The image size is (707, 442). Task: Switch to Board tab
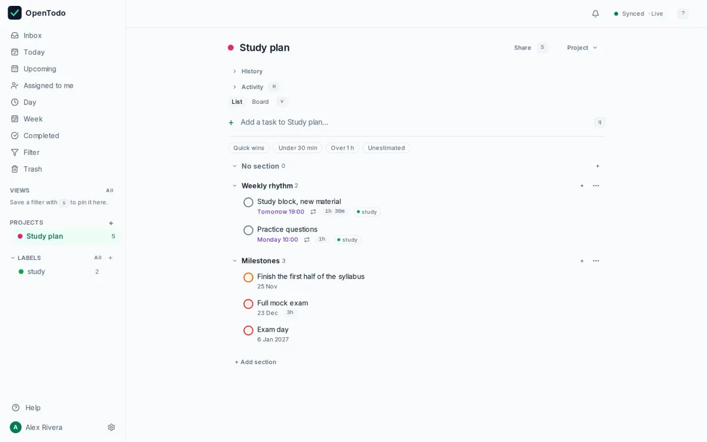click(260, 102)
